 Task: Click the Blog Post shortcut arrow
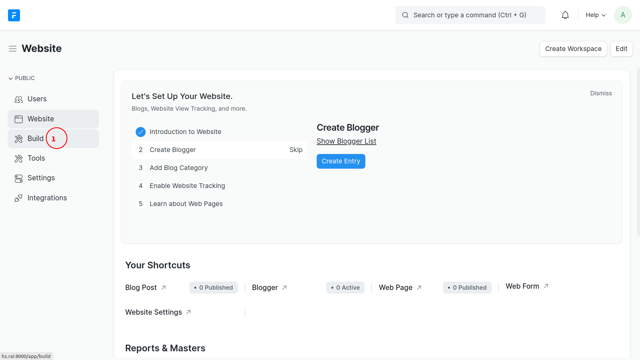tap(163, 288)
